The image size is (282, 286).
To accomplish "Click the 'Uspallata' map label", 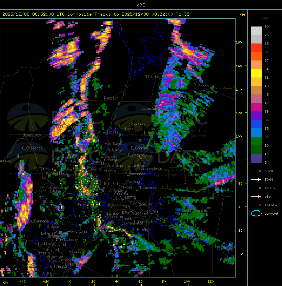I will click(32, 135).
